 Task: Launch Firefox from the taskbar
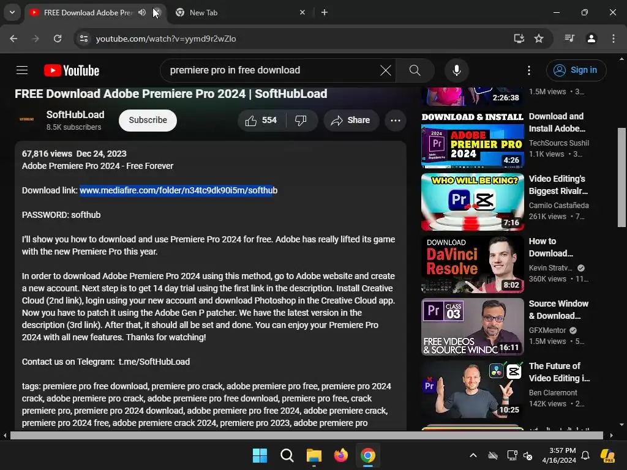click(x=340, y=455)
